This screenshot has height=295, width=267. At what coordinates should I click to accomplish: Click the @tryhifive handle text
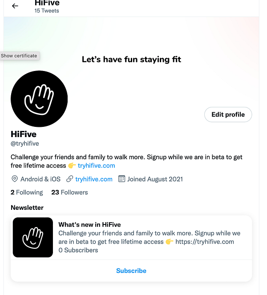tap(25, 144)
